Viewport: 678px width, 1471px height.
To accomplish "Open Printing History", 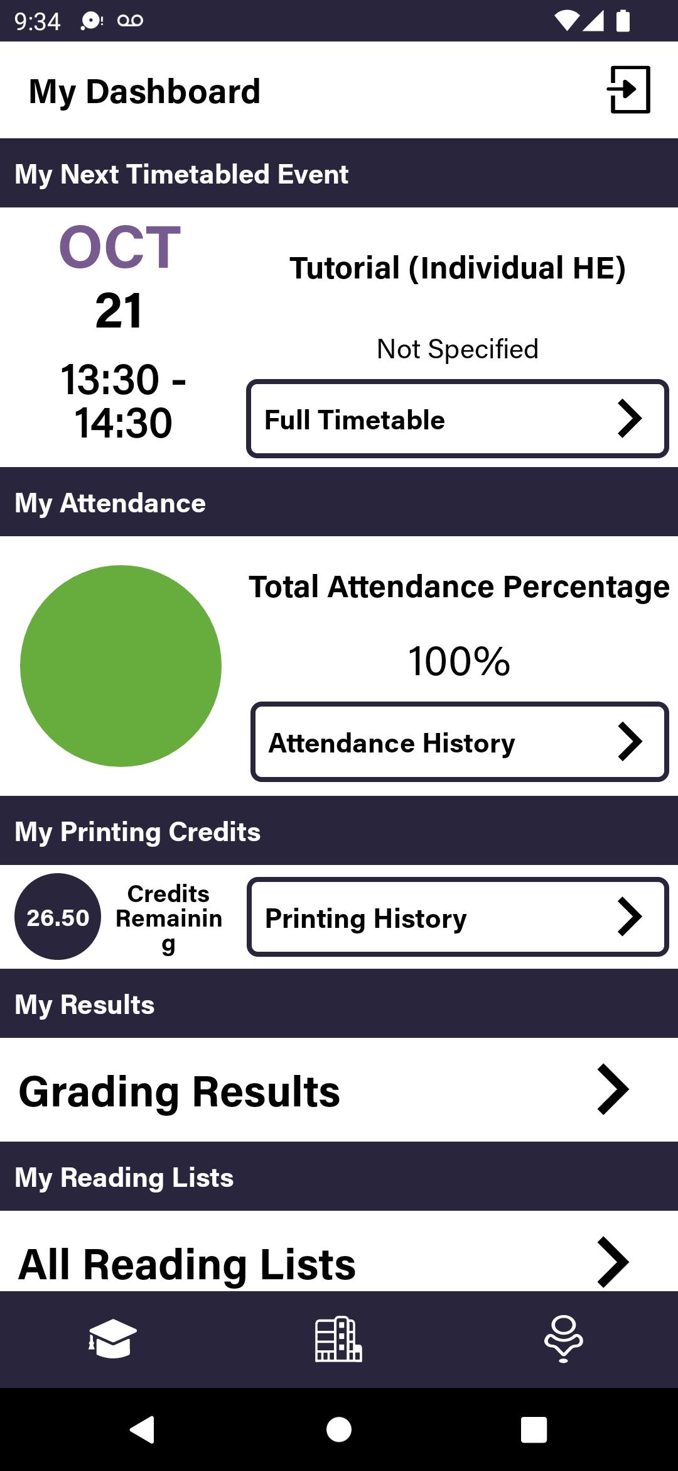I will [458, 917].
